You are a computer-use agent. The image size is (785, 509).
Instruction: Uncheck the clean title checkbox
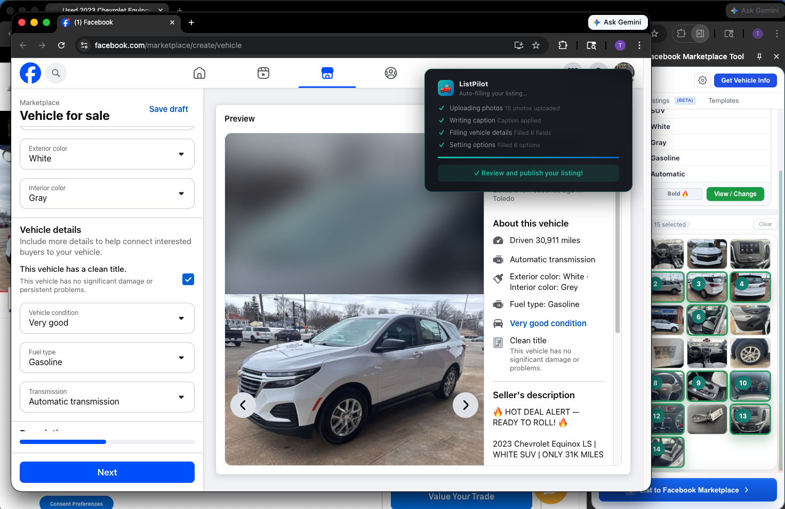(188, 279)
